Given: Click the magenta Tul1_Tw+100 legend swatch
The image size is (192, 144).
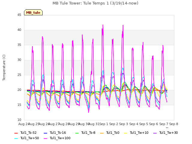Looking at the screenshot, I should coord(45,138).
